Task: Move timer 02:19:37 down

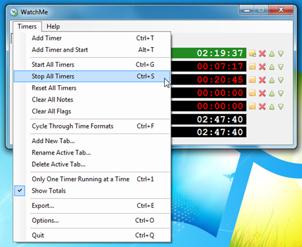Action: (281, 54)
